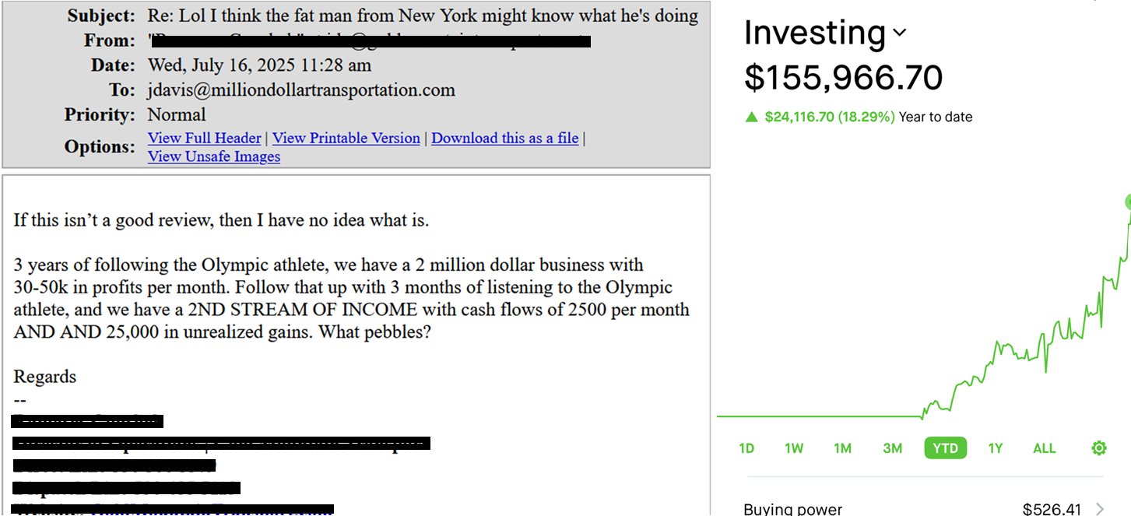Select the 1W chart range
Screen dimensions: 1131x516
[x=793, y=448]
